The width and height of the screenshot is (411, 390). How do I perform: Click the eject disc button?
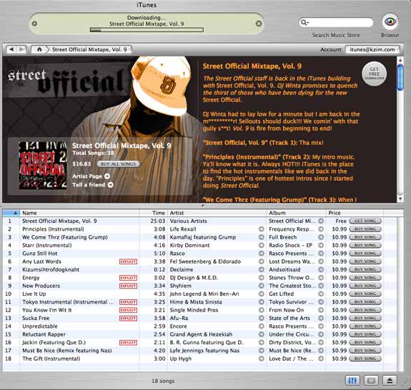point(390,380)
